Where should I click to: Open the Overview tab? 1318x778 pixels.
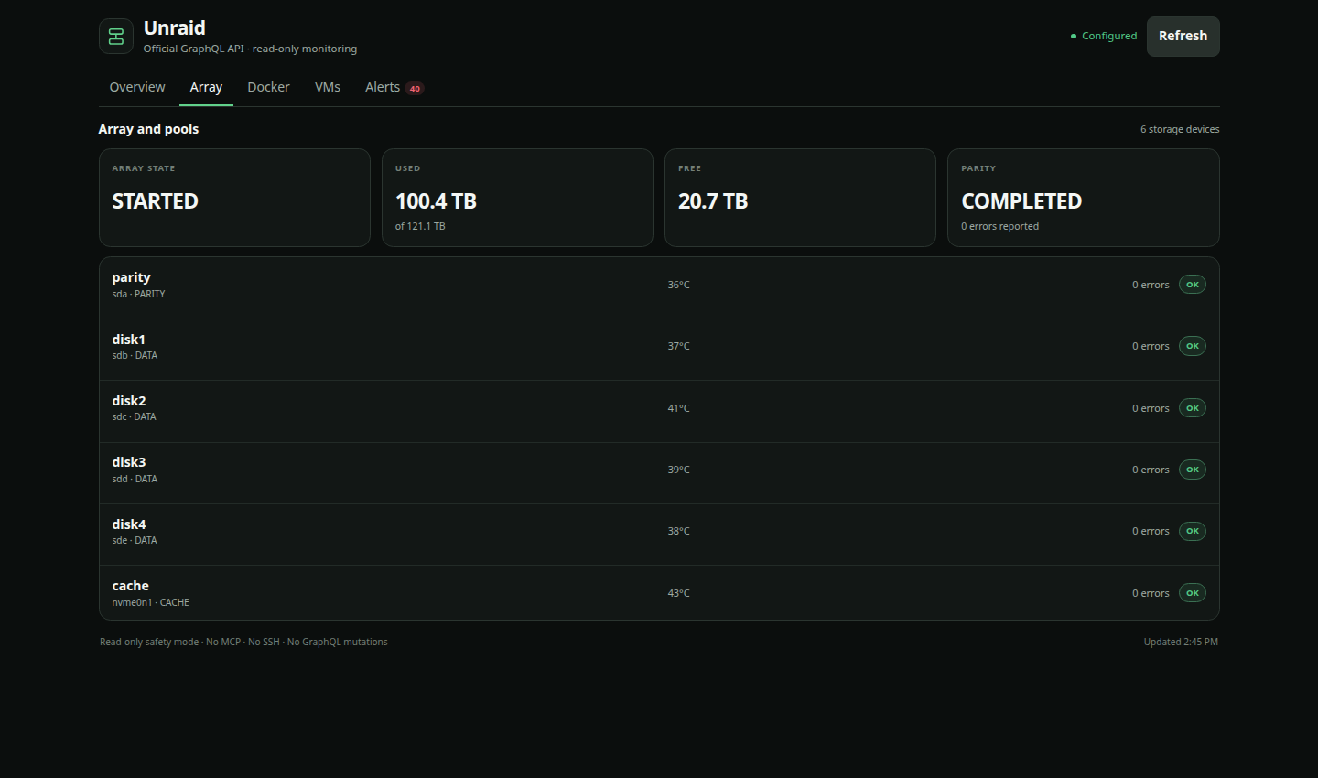coord(137,87)
